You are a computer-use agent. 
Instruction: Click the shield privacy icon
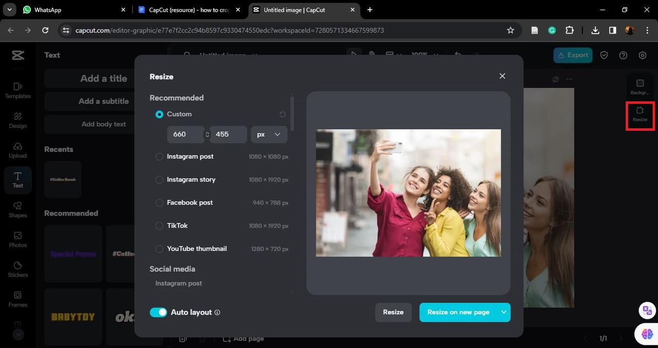604,55
